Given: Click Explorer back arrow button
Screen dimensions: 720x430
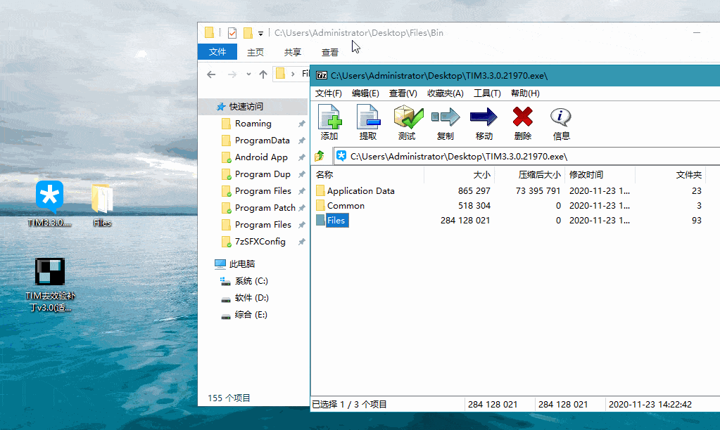Looking at the screenshot, I should [x=211, y=74].
